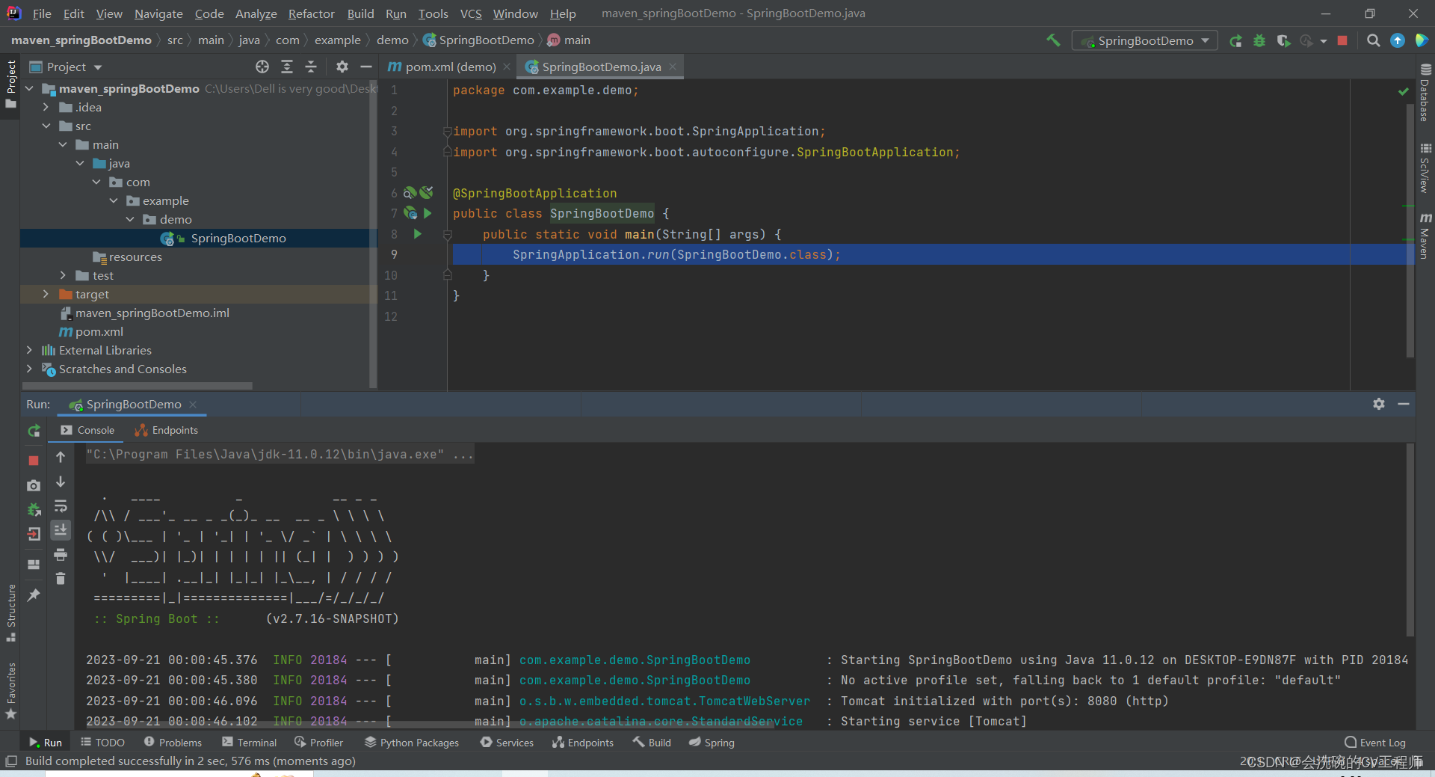Run class from gutter line 7

pyautogui.click(x=428, y=213)
